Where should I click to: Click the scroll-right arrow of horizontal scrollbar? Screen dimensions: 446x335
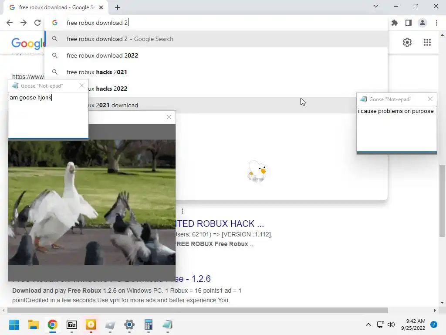[435, 310]
